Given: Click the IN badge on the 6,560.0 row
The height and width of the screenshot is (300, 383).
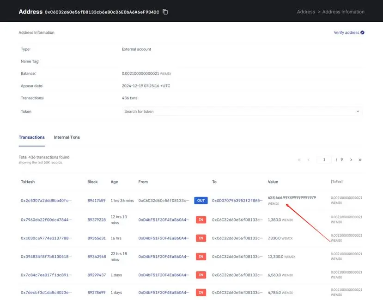Looking at the screenshot, I should point(201,275).
